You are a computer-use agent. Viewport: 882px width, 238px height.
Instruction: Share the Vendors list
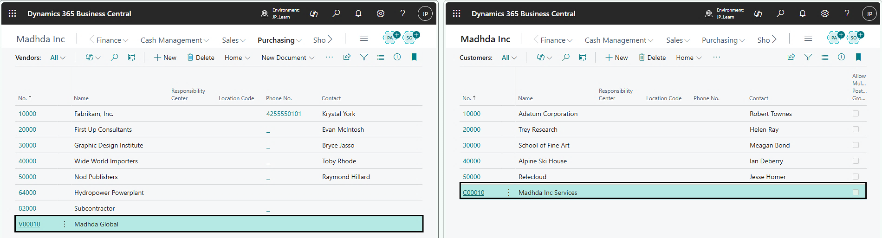347,57
